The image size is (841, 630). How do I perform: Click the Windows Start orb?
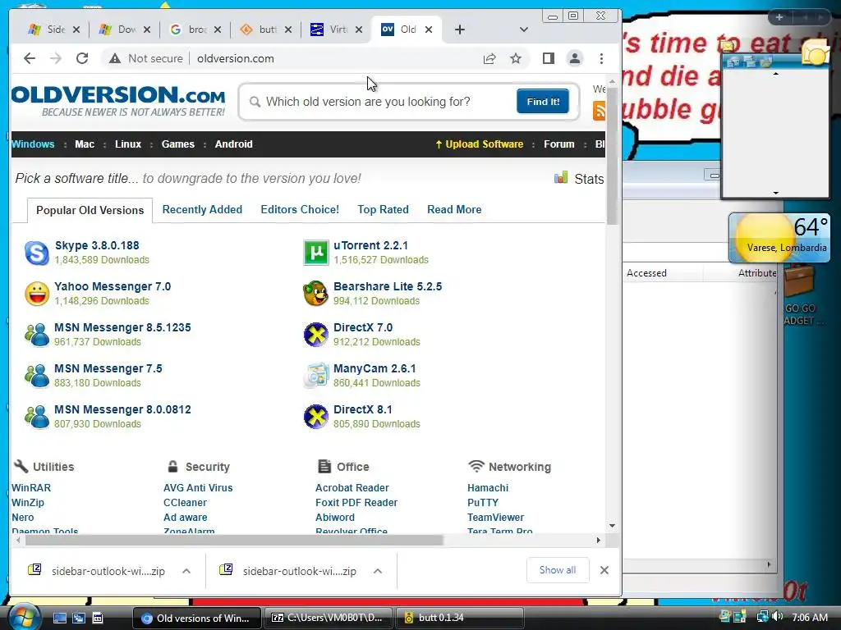coord(24,618)
